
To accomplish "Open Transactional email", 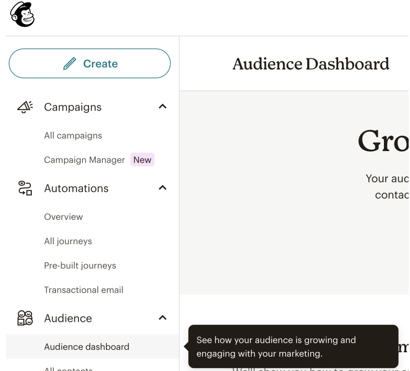I will tap(84, 290).
